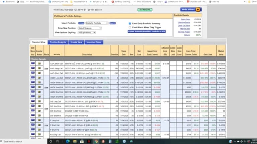Switch to Position Analysis tab
The image size is (257, 144).
[x=58, y=42]
